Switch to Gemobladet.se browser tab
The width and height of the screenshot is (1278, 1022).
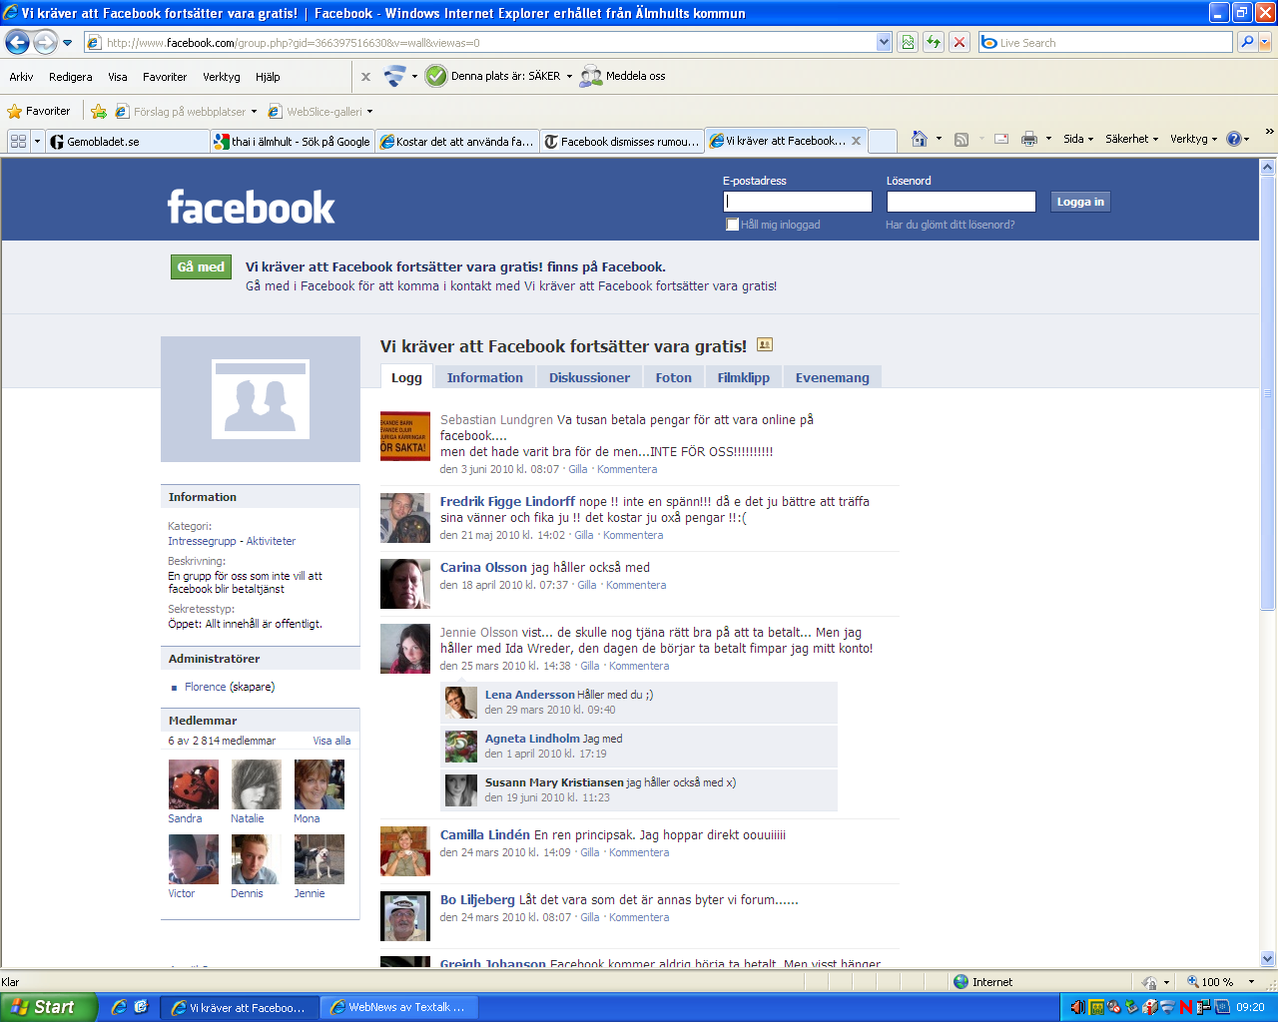127,142
